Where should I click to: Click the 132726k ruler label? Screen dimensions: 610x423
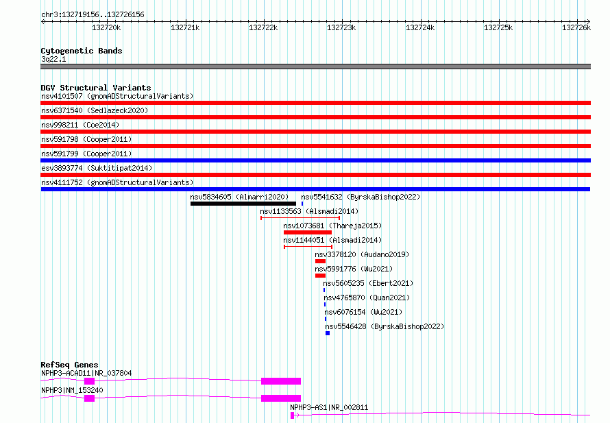pyautogui.click(x=576, y=27)
